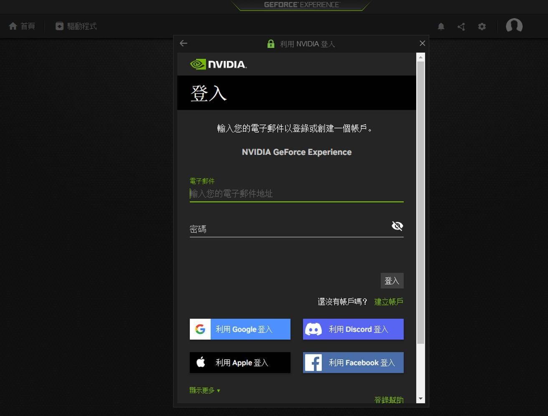Open the notifications bell icon
This screenshot has width=548, height=416.
(x=441, y=27)
